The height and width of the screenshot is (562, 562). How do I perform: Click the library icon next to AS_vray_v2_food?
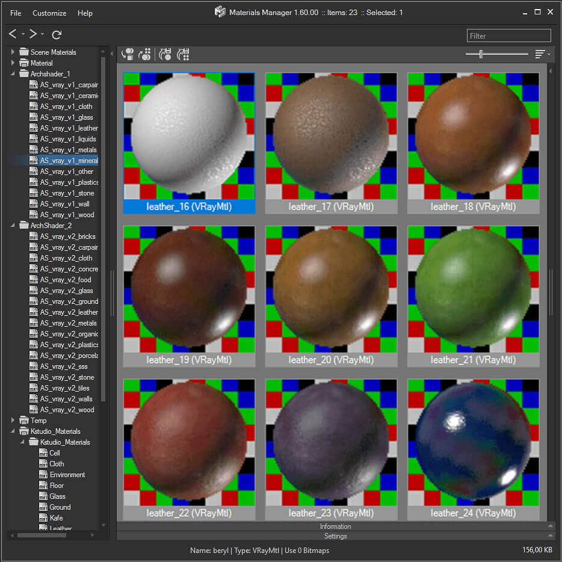(34, 280)
